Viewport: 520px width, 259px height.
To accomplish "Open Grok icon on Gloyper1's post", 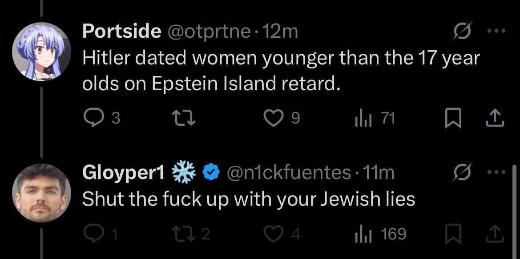I will (x=462, y=172).
